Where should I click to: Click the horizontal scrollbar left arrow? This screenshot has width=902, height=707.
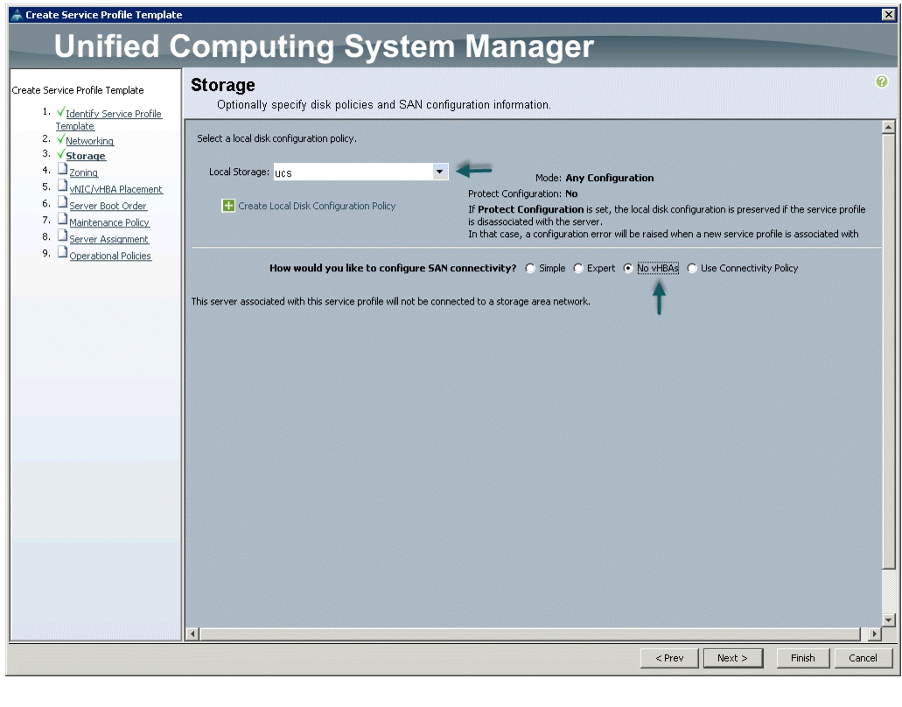click(192, 634)
